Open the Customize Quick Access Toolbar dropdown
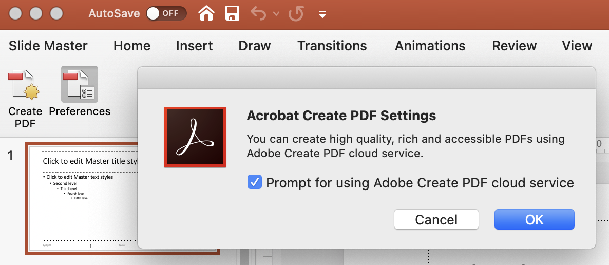 pos(322,14)
